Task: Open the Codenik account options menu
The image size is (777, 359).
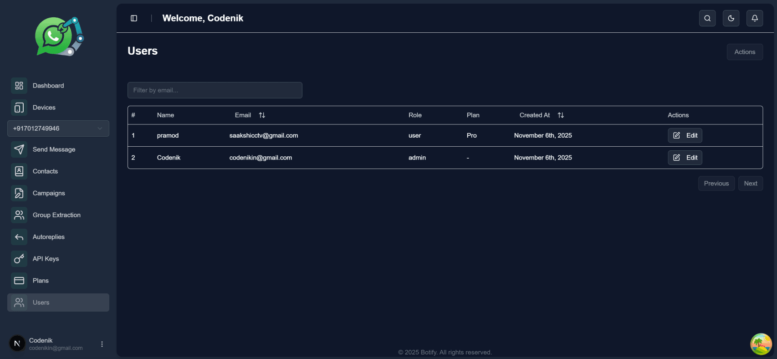Action: [102, 344]
